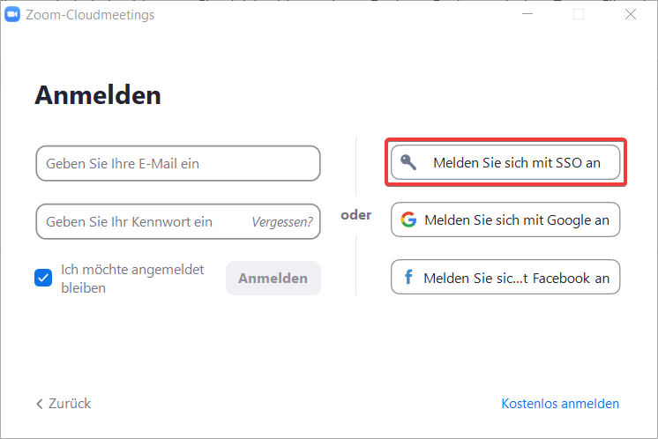
Task: Choose 'Melden Sie sich mit Google an'
Action: point(505,219)
